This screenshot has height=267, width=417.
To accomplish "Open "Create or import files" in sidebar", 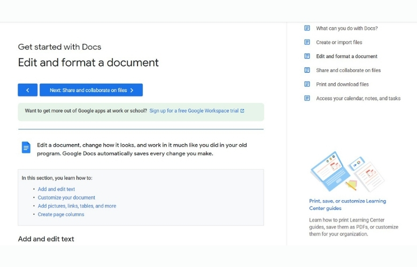I will [339, 42].
